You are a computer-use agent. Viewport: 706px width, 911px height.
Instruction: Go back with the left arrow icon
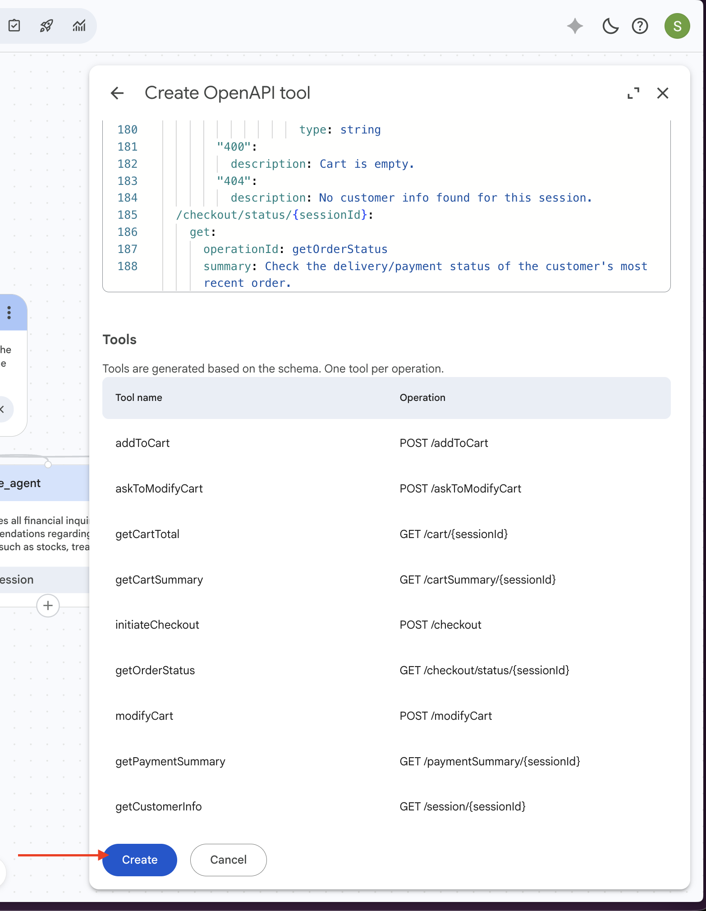117,93
